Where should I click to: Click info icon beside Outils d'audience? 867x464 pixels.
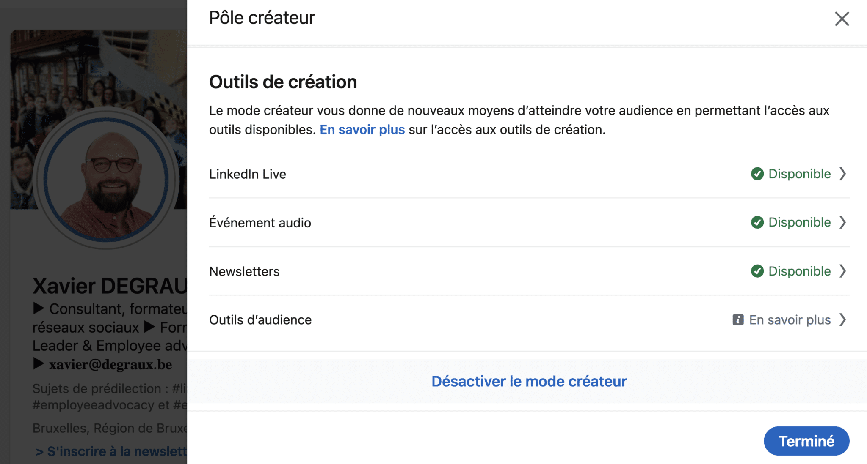click(x=738, y=319)
